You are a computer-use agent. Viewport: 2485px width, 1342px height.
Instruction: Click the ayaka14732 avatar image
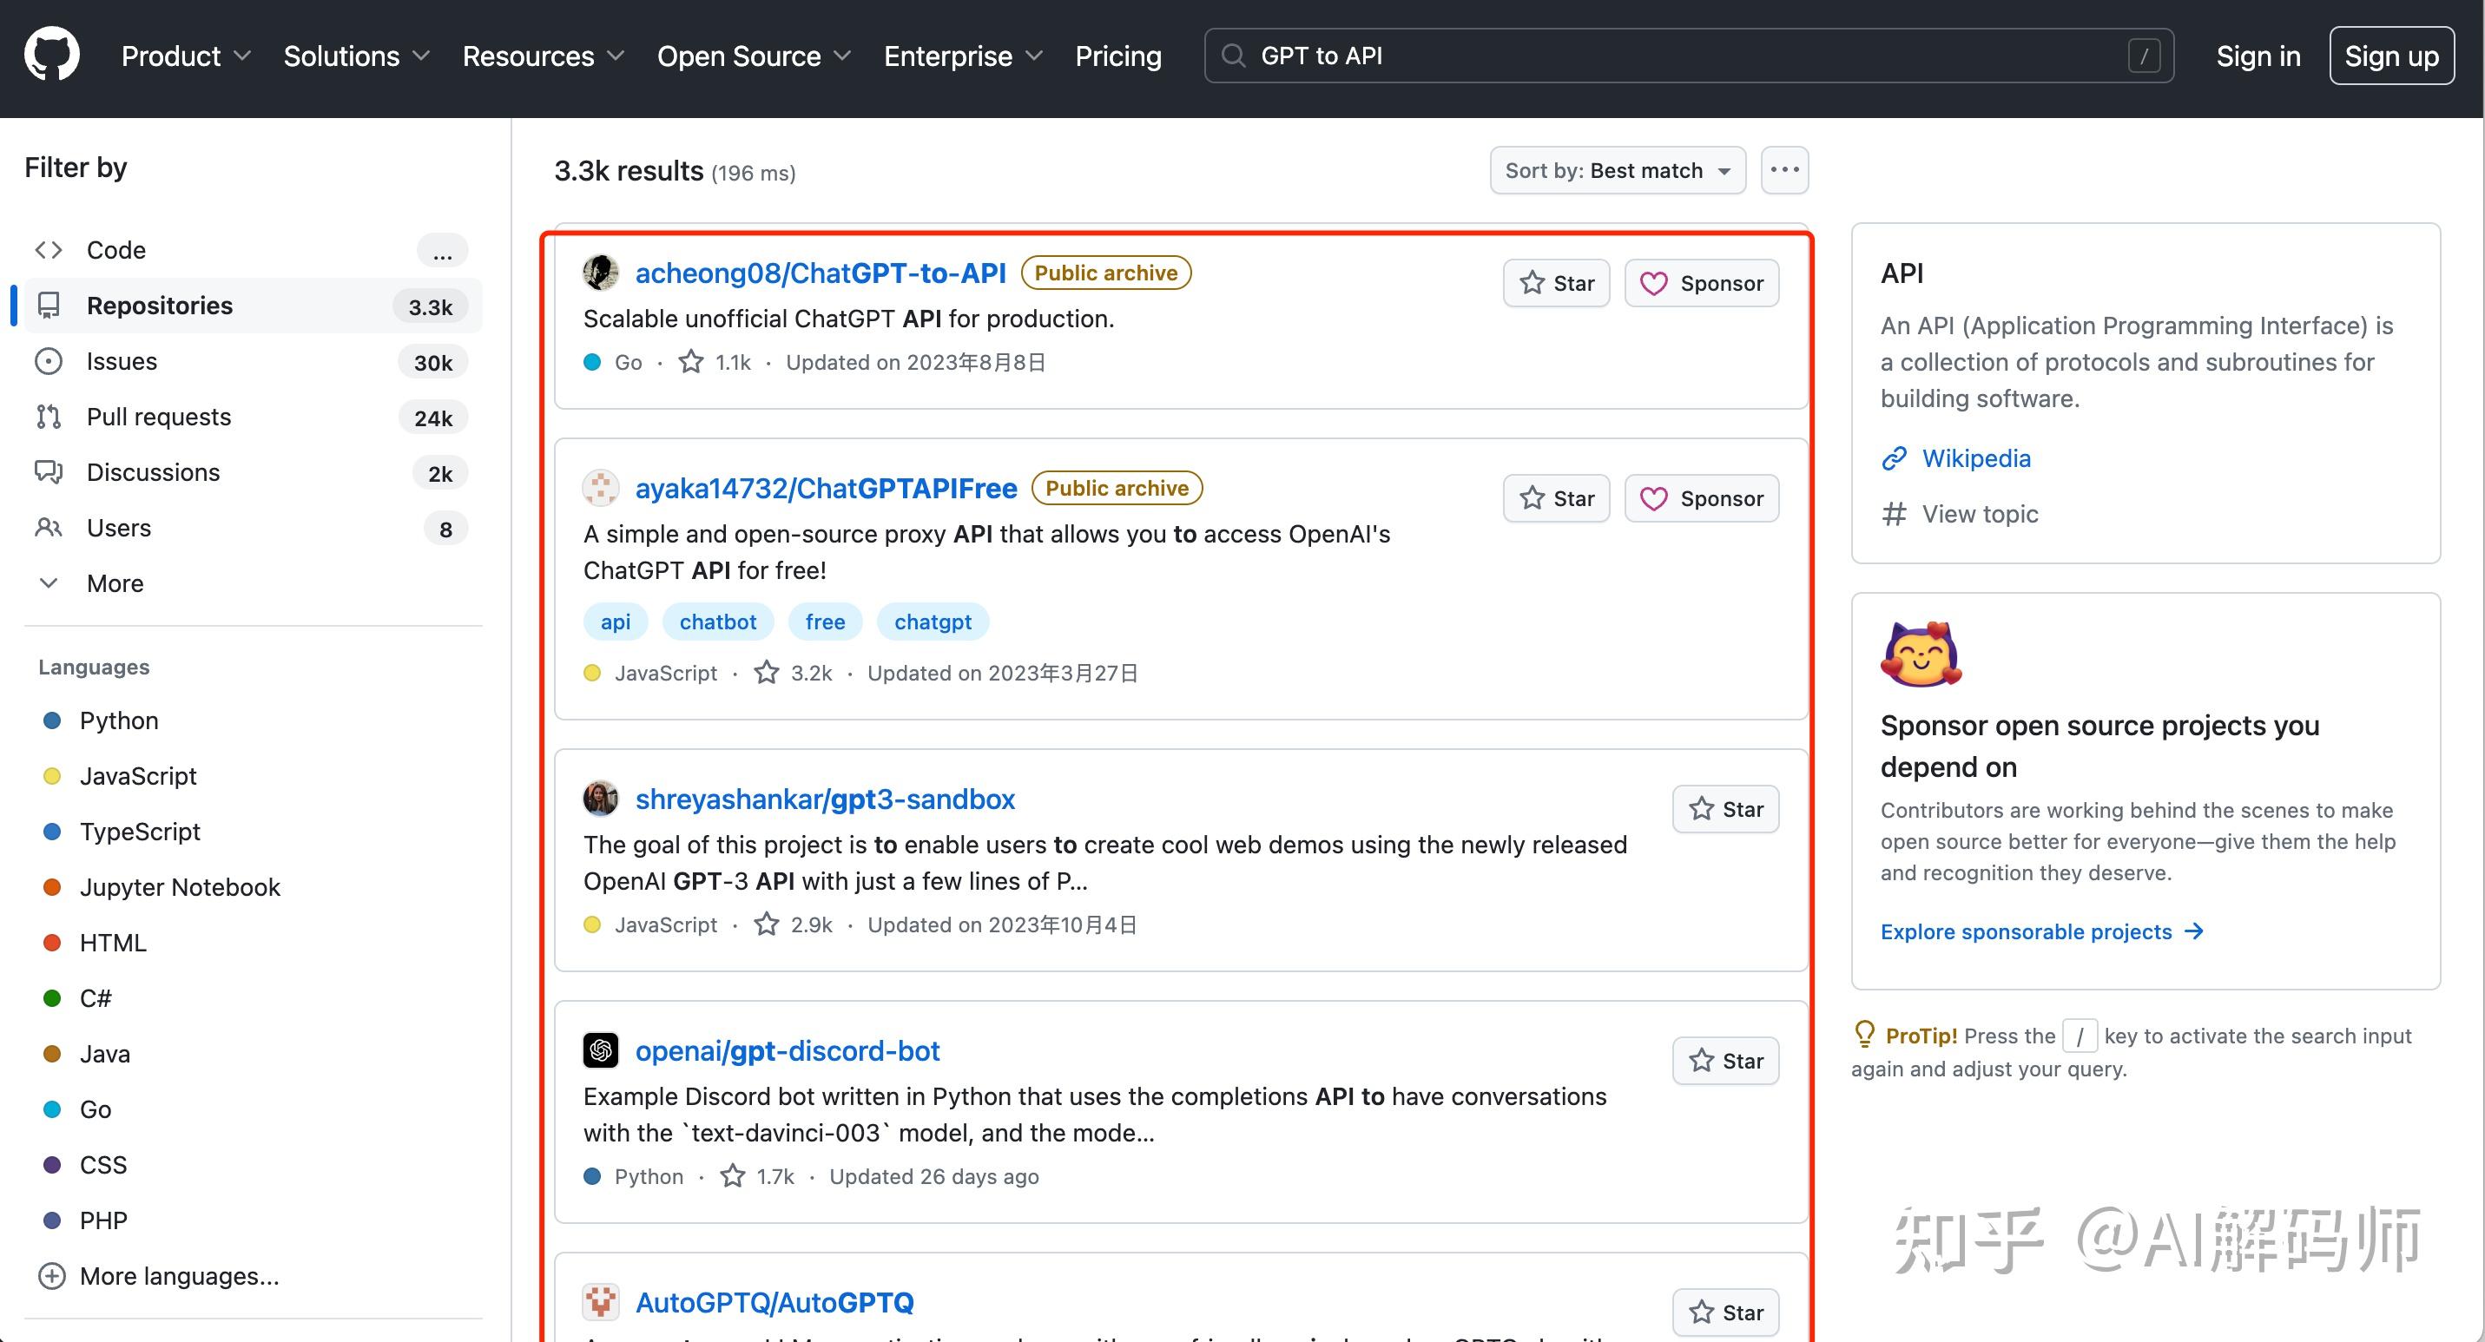point(600,488)
